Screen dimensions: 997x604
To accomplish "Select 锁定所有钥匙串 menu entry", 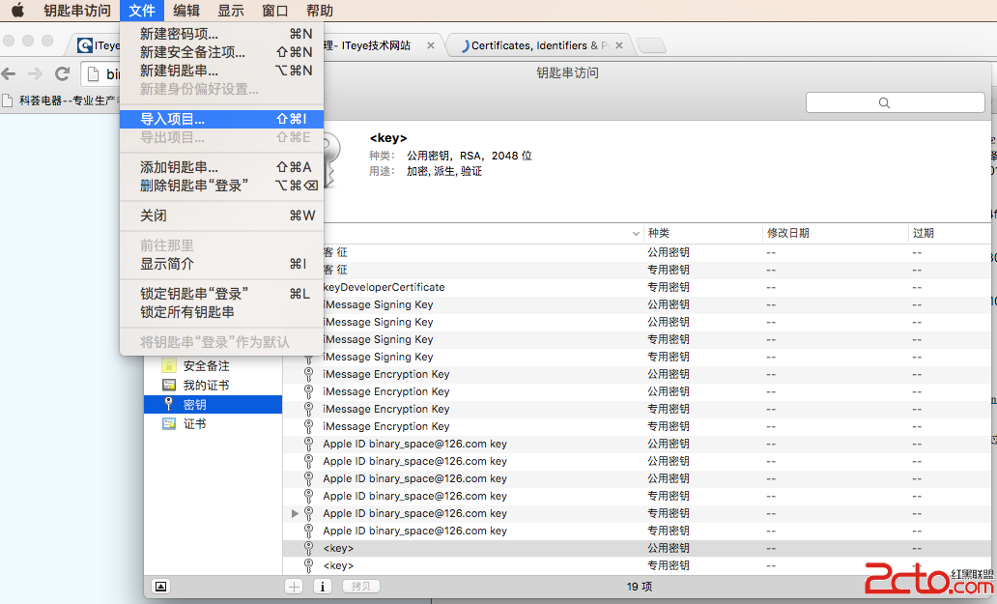I will point(187,312).
